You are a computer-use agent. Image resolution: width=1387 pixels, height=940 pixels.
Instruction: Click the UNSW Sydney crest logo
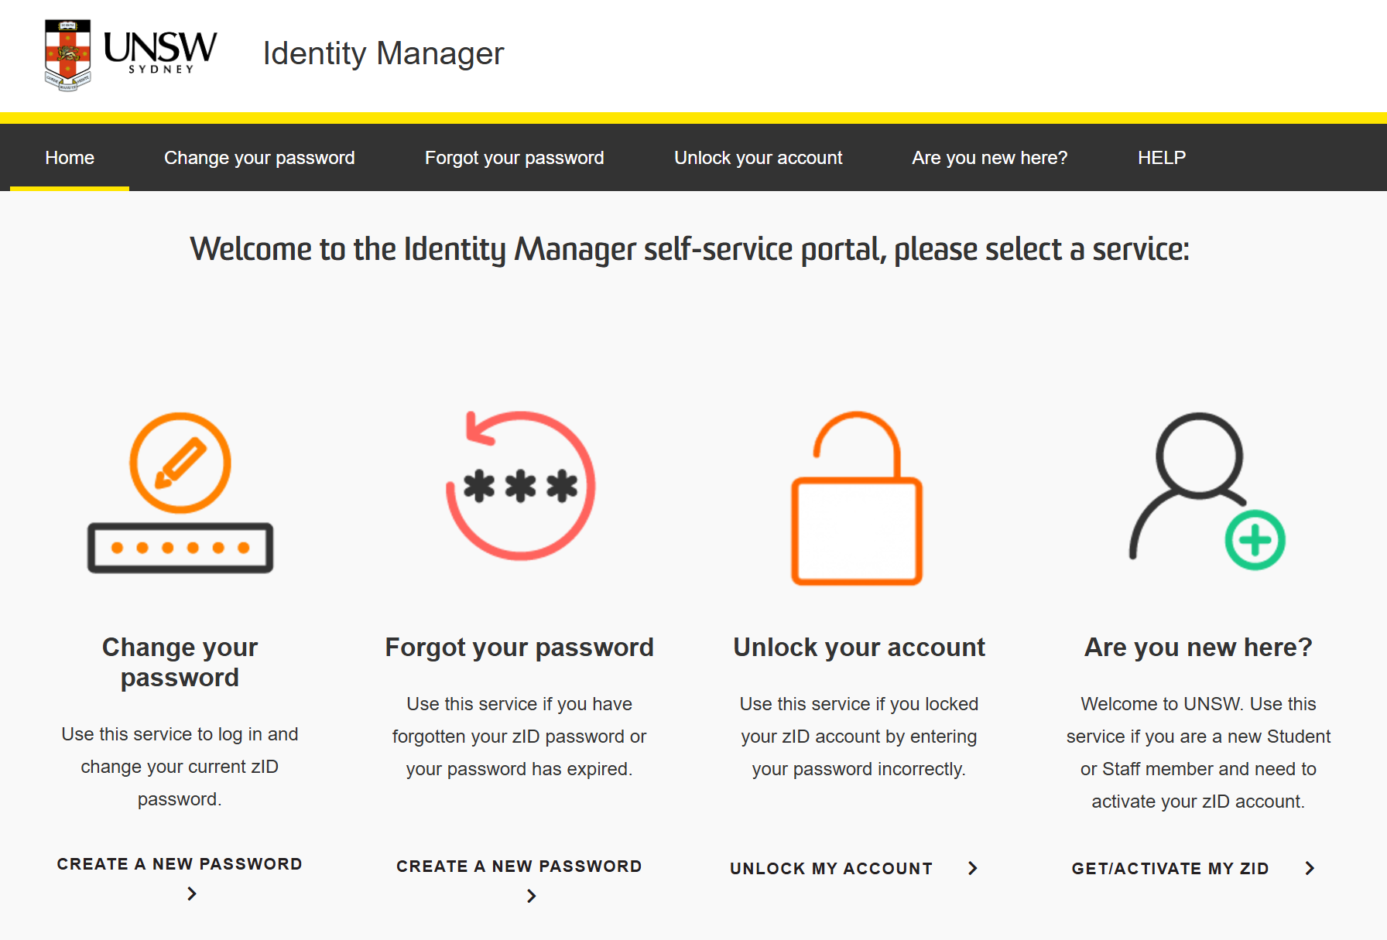tap(66, 54)
